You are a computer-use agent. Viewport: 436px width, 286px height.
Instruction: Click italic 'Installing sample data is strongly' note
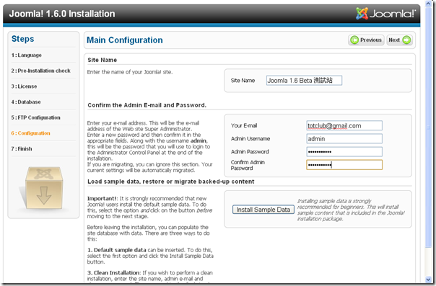(351, 210)
